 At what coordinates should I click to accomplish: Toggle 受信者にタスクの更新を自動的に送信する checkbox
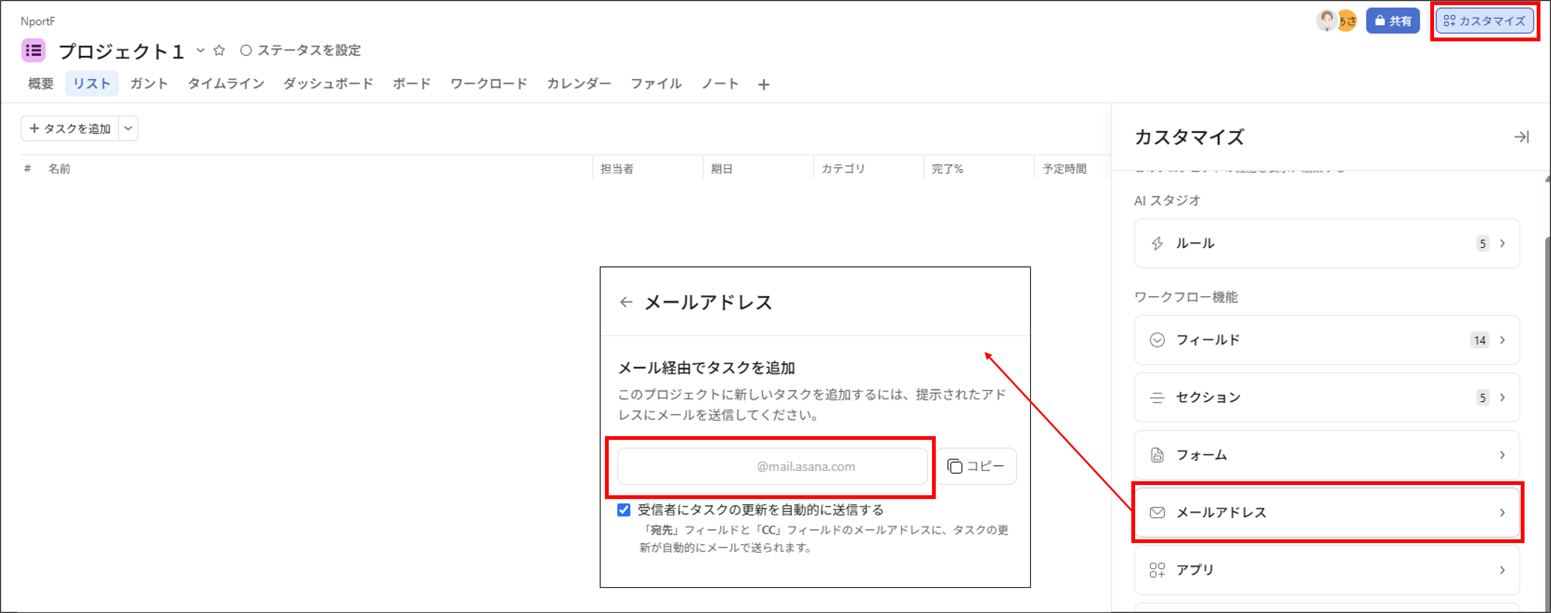point(624,510)
